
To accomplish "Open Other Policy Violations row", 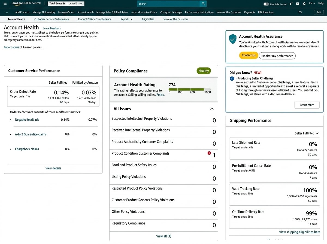I will click(164, 213).
